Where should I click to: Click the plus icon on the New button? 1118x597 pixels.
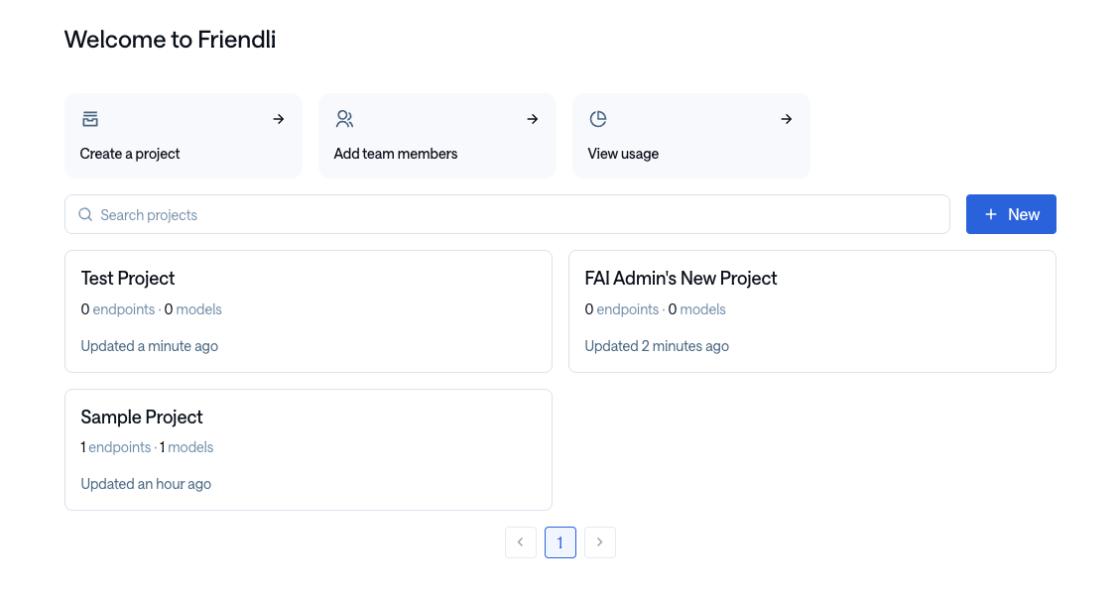coord(991,214)
